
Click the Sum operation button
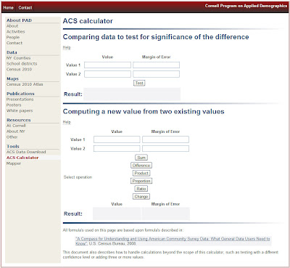click(141, 158)
